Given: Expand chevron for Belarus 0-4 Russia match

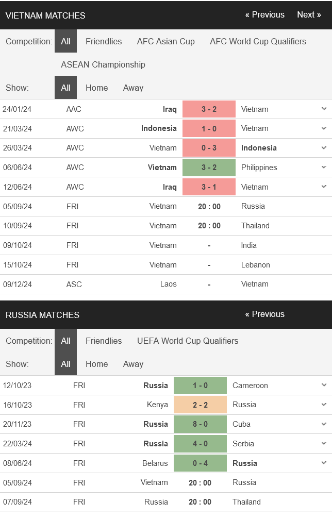Looking at the screenshot, I should coord(324,463).
